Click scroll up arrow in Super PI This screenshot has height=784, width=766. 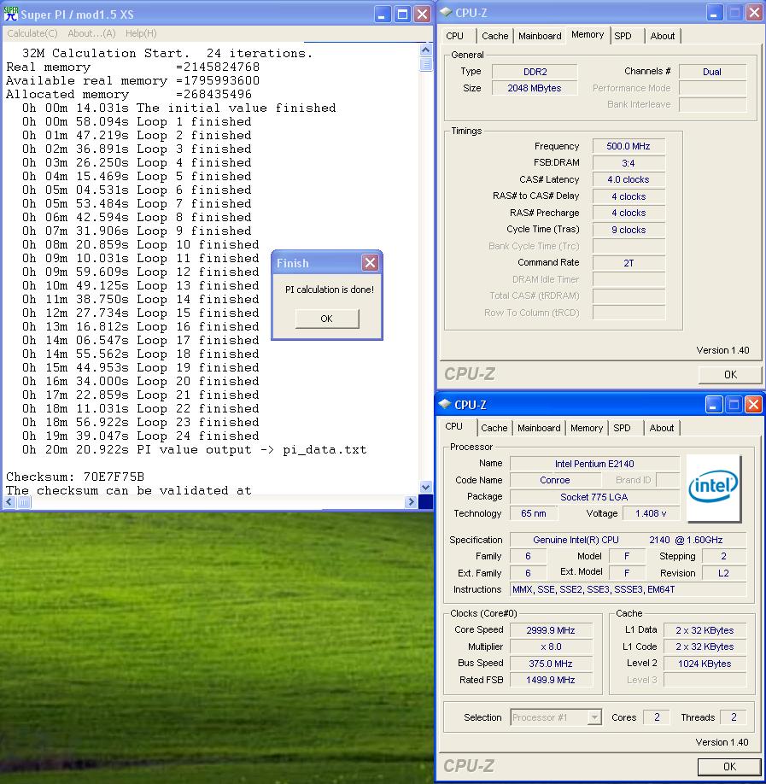pos(426,50)
